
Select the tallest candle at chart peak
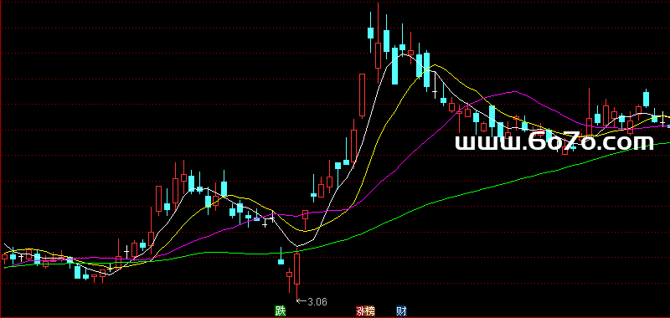click(379, 43)
